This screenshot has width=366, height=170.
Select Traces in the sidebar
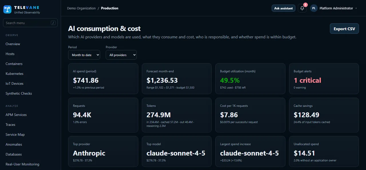pos(10,125)
